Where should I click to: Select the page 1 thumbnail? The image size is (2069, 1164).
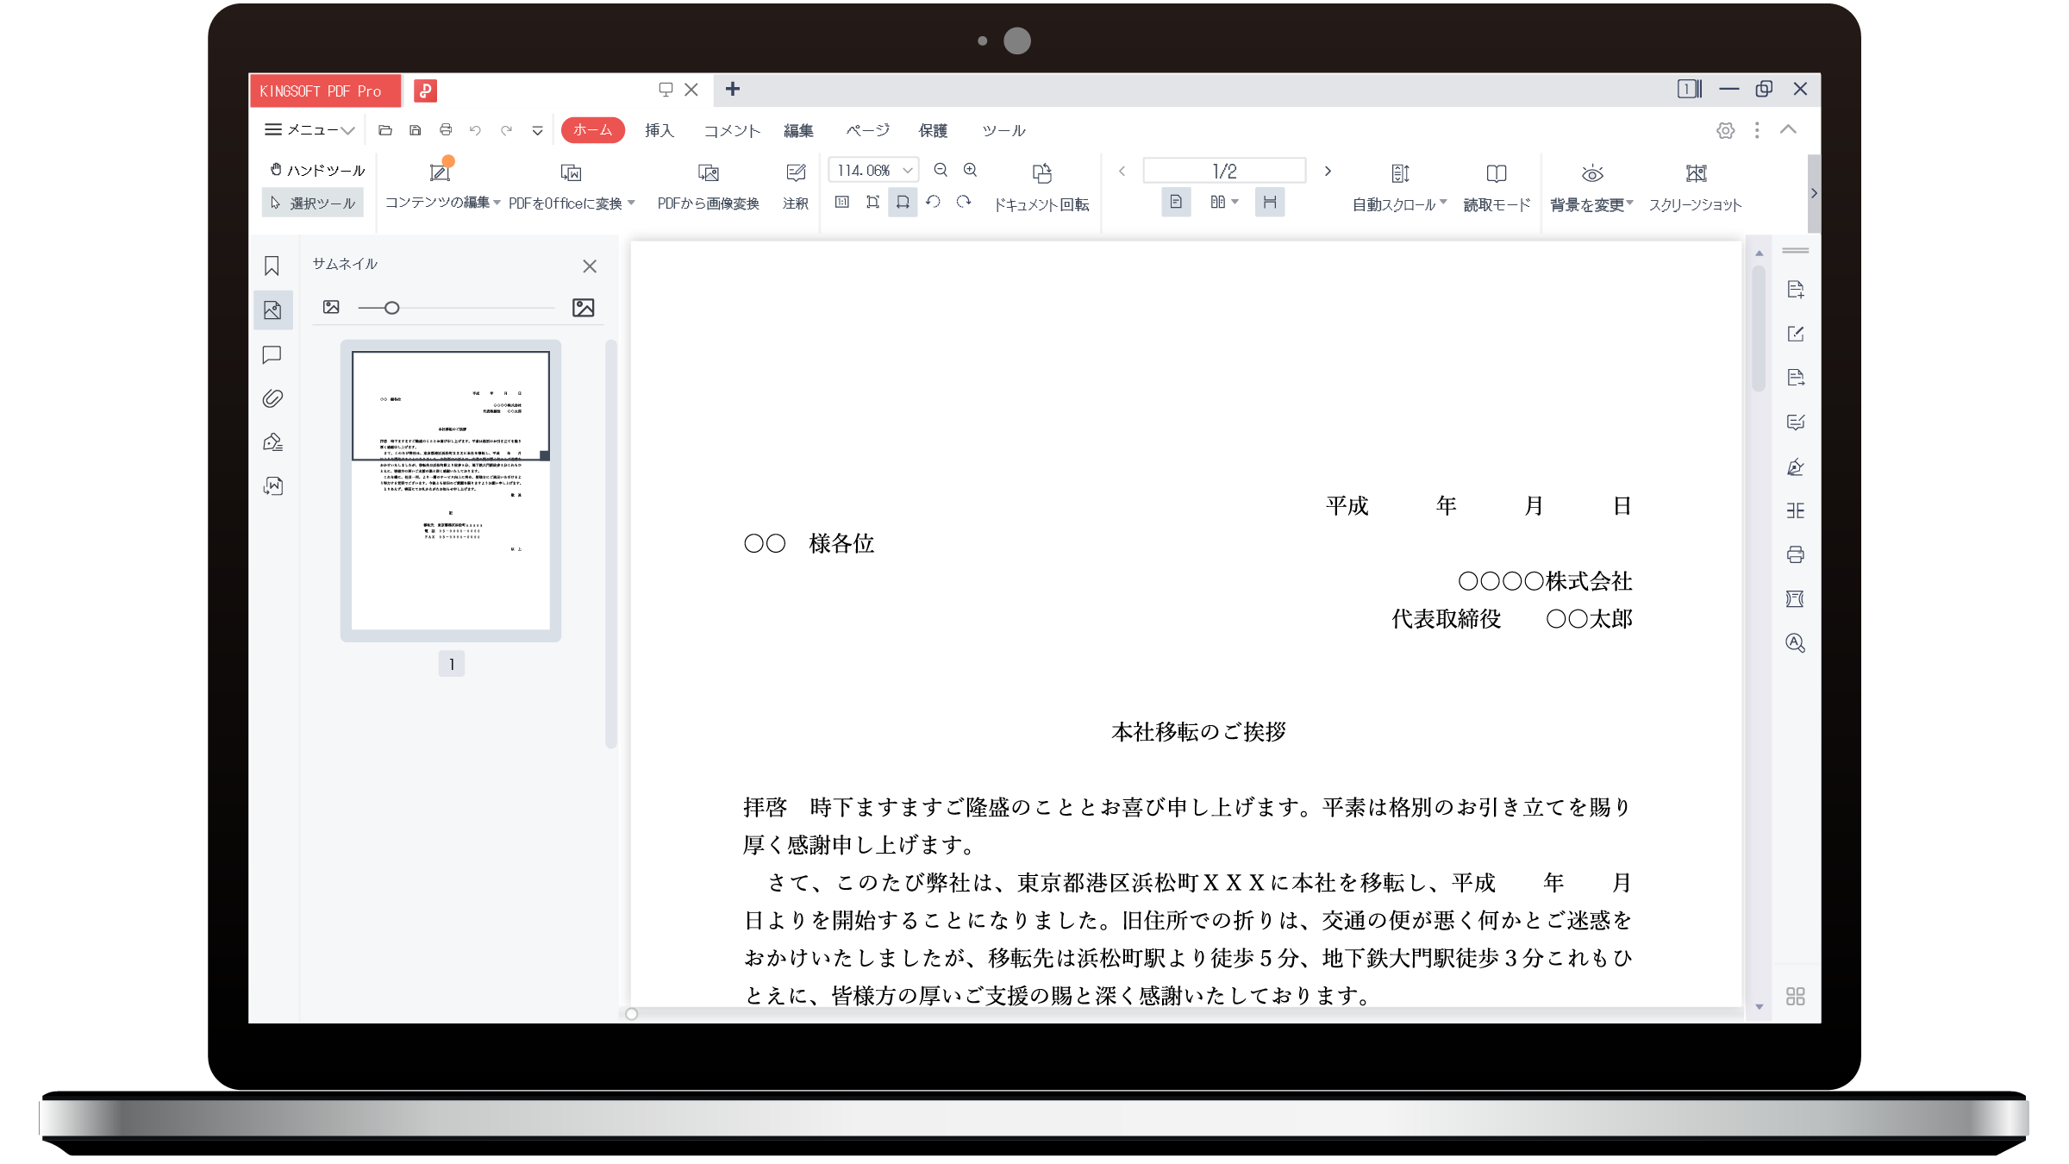pyautogui.click(x=451, y=491)
